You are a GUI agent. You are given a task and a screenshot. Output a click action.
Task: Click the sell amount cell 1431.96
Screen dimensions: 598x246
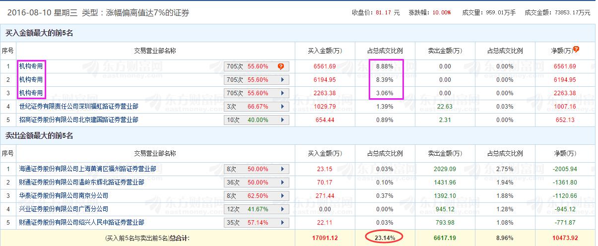445,182
